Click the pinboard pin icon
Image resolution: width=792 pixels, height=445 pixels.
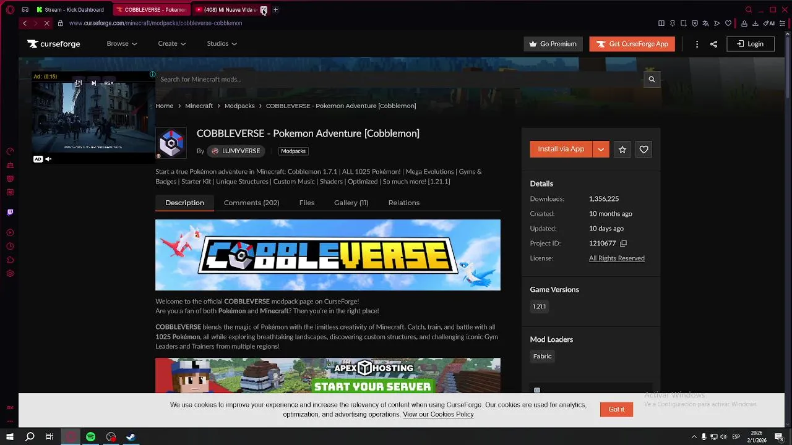[673, 23]
